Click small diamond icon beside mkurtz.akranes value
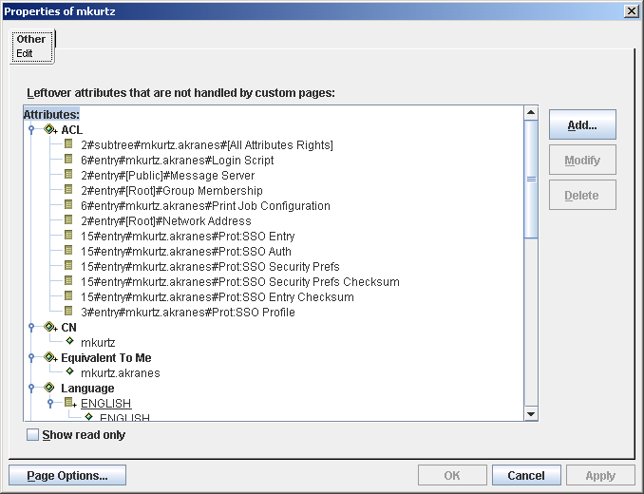The image size is (644, 494). coord(70,371)
